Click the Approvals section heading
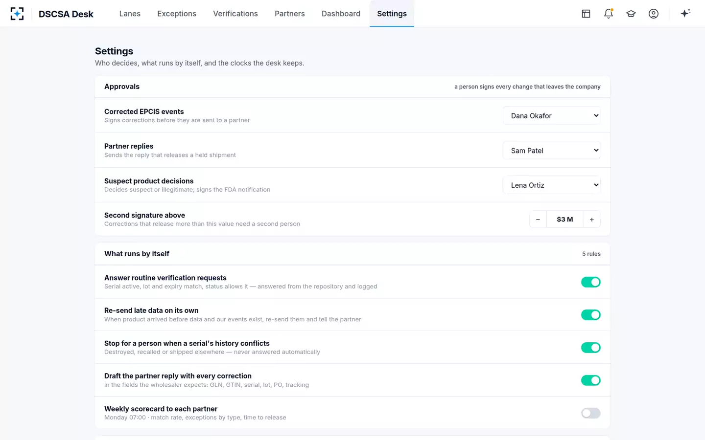This screenshot has width=705, height=440. pyautogui.click(x=122, y=87)
